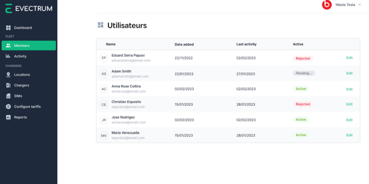The image size is (369, 184).
Task: Click Christian Esposito's Rejected status badge
Action: [x=303, y=104]
